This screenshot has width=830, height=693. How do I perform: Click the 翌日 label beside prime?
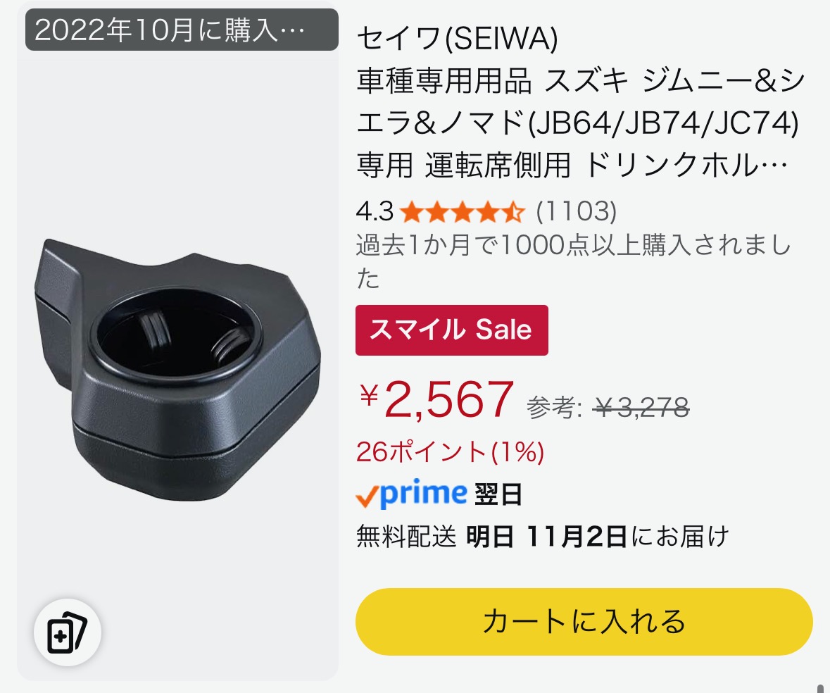tap(498, 495)
